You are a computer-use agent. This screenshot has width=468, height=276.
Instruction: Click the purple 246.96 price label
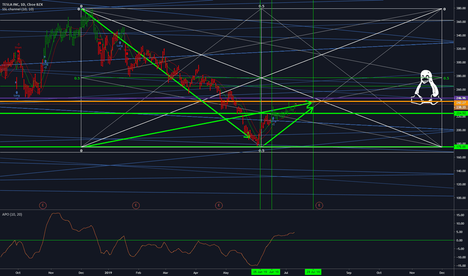[x=461, y=98]
